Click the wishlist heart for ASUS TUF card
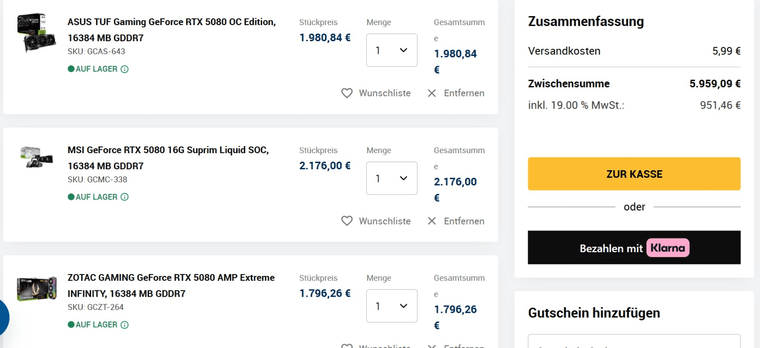The height and width of the screenshot is (348, 760). coord(347,93)
